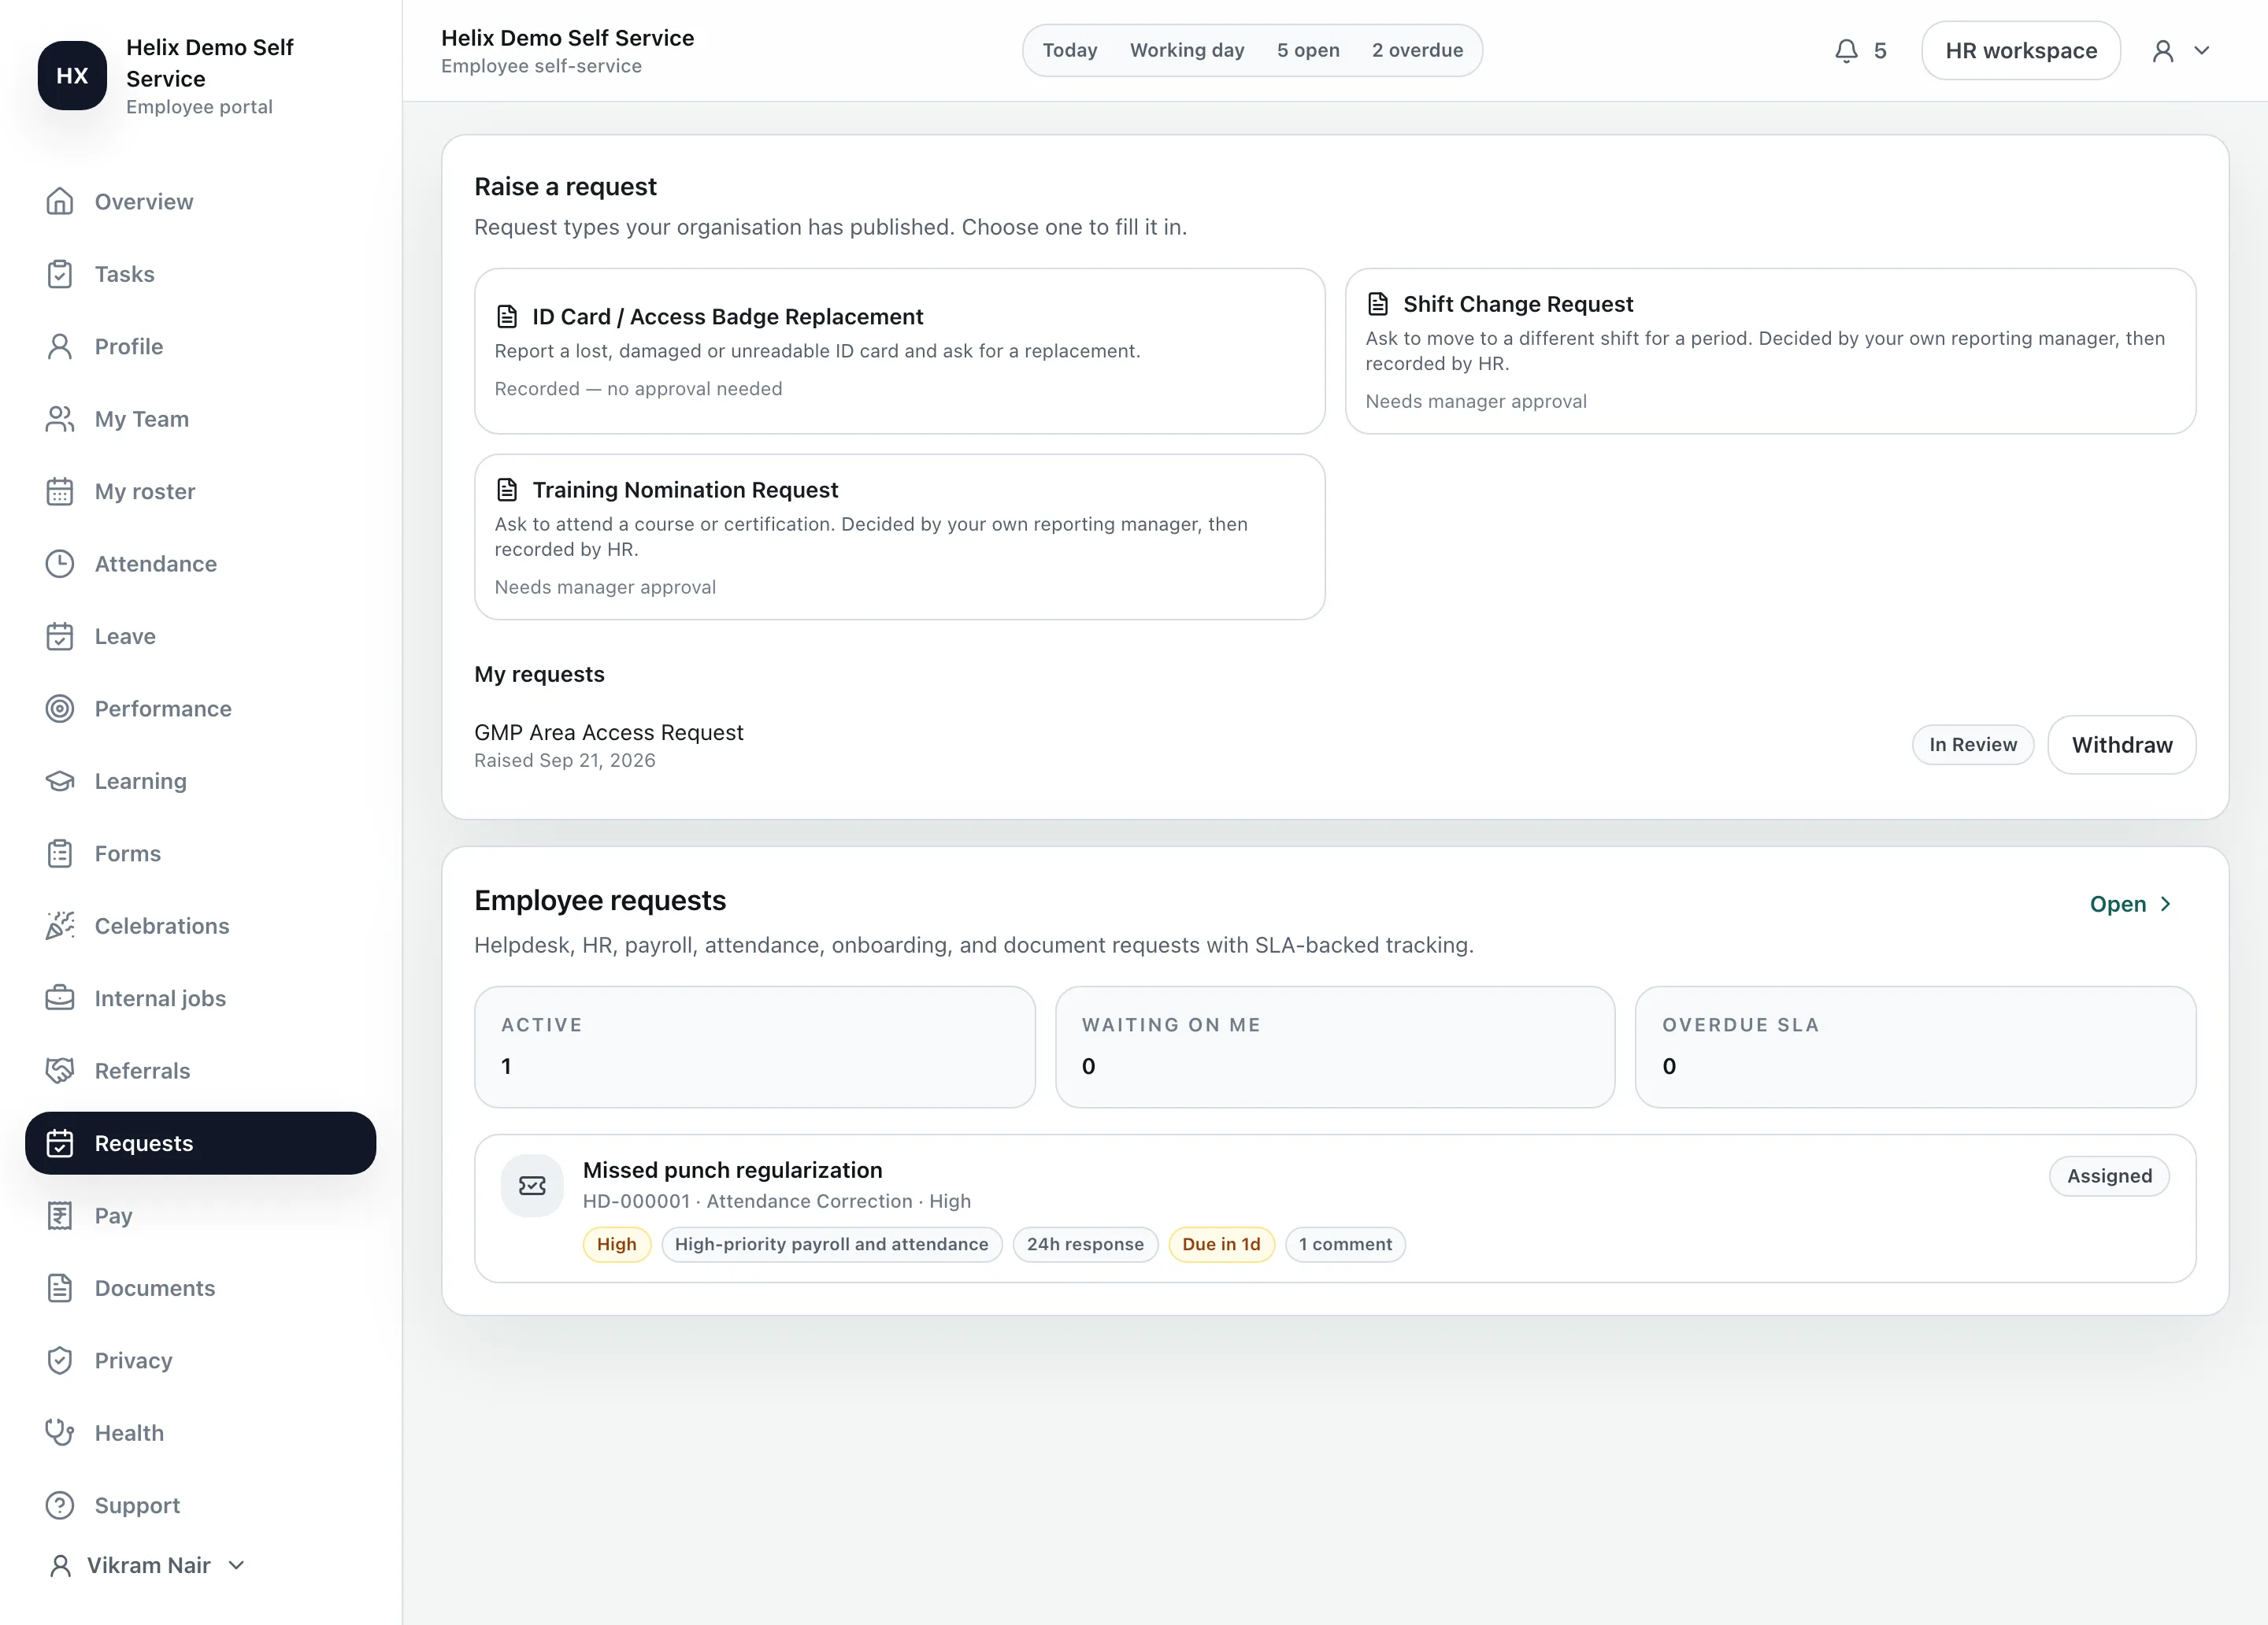Click the Missed punch ticket icon
Screen dimensions: 2268x1625
coord(532,1186)
